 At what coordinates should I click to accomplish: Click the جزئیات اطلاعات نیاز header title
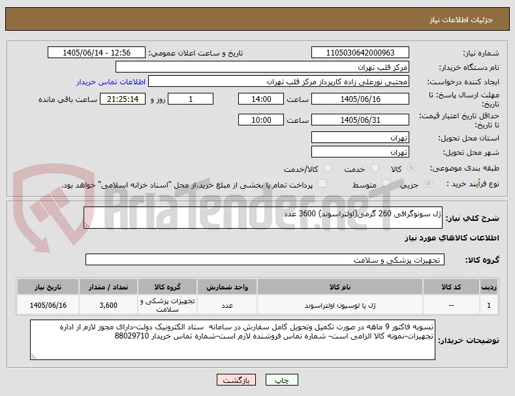click(x=461, y=20)
